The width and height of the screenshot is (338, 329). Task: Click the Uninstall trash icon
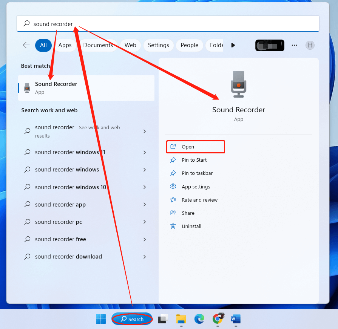pyautogui.click(x=173, y=226)
